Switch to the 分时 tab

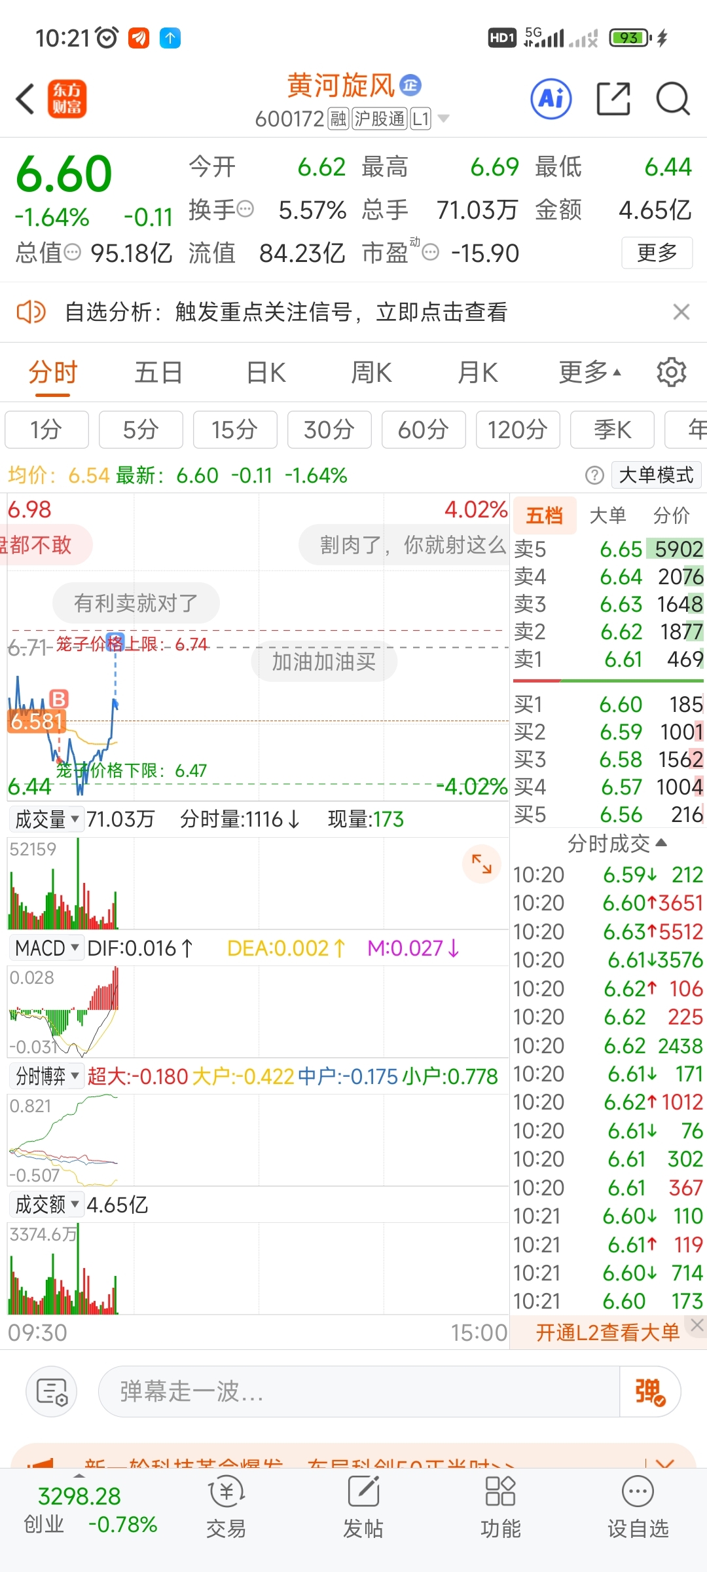coord(53,372)
